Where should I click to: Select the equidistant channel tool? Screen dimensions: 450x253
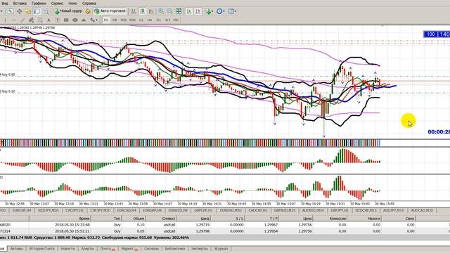pyautogui.click(x=31, y=20)
